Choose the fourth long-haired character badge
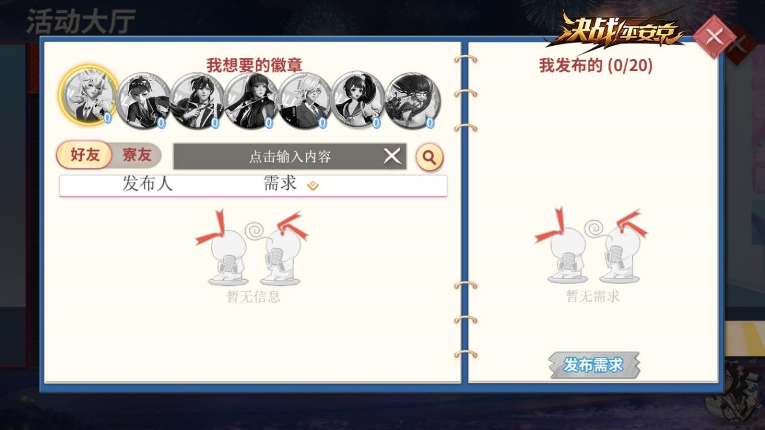 tap(249, 100)
